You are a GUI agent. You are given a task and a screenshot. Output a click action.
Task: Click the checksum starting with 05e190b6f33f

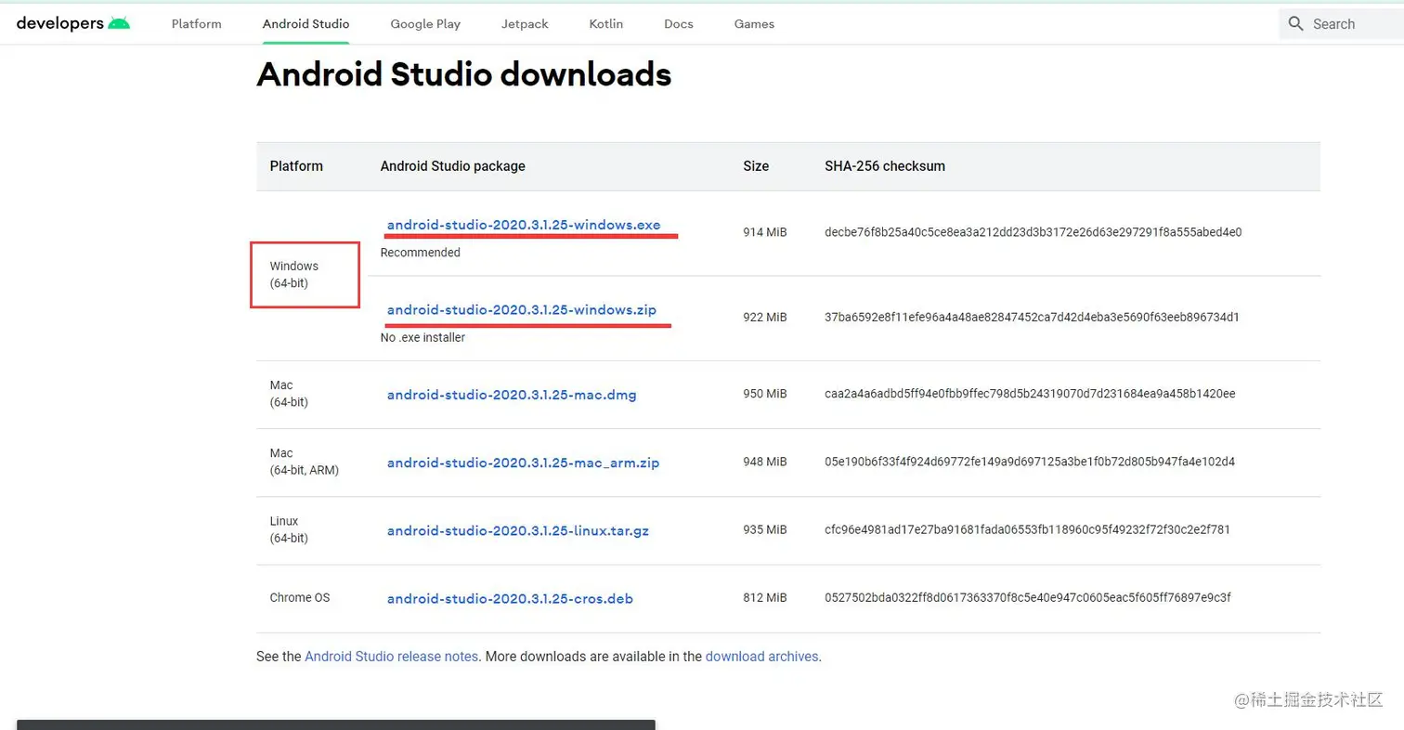[x=1030, y=462]
